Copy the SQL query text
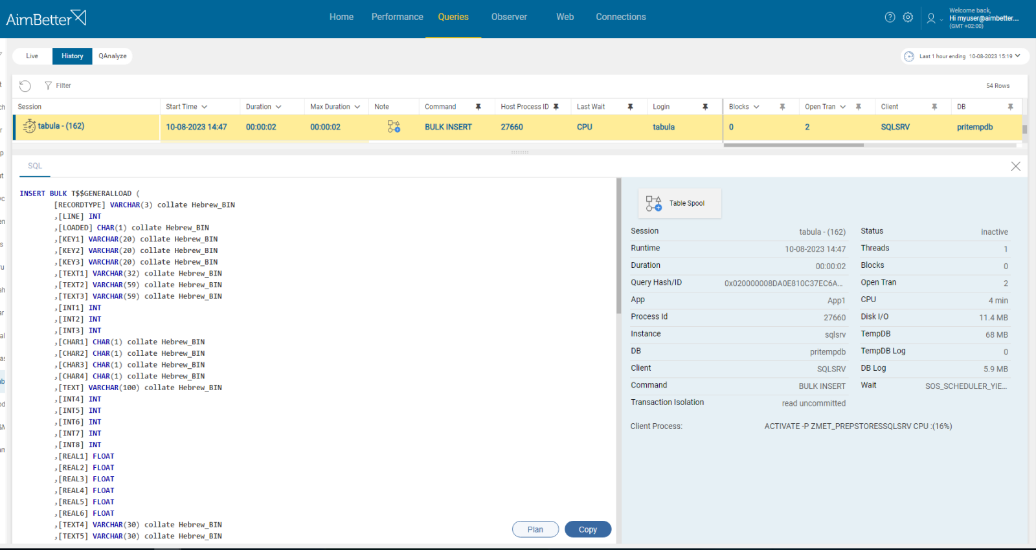This screenshot has width=1036, height=550. (588, 529)
